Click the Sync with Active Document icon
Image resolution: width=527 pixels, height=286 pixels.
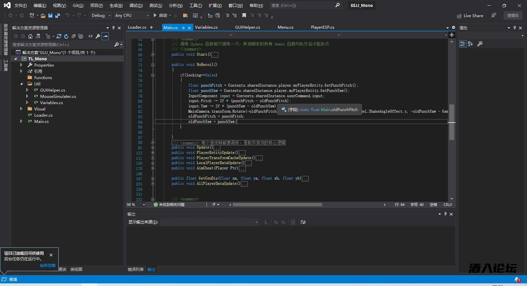(59, 36)
